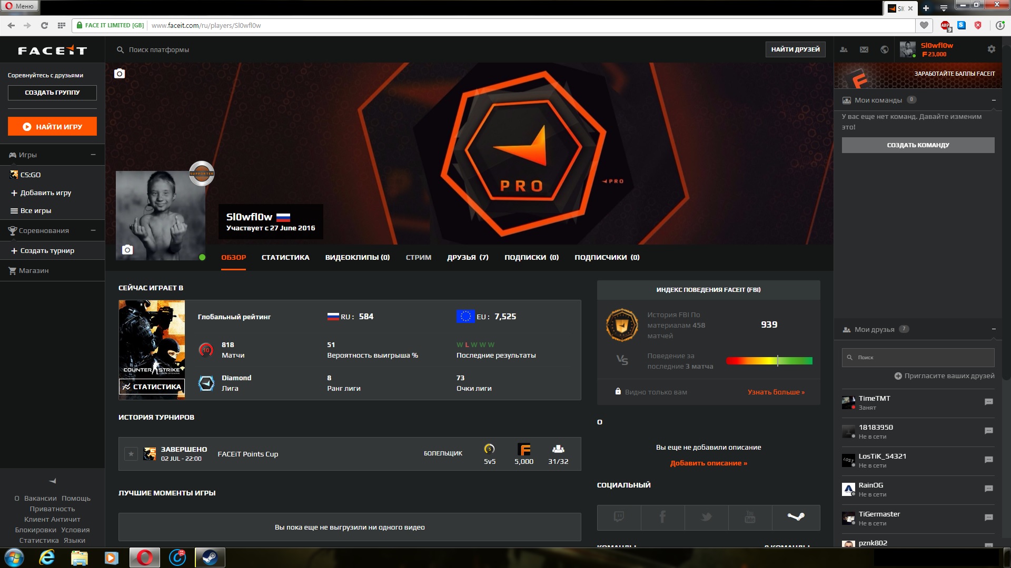Open chat with TimeTMT
The width and height of the screenshot is (1011, 568).
pos(988,402)
